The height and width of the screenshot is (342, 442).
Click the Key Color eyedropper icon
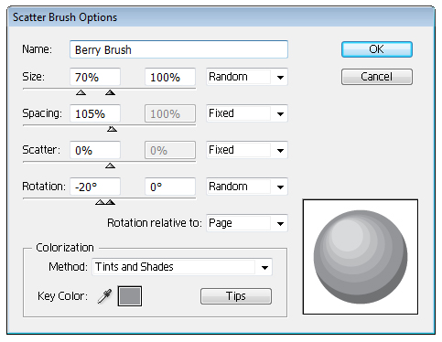point(104,296)
